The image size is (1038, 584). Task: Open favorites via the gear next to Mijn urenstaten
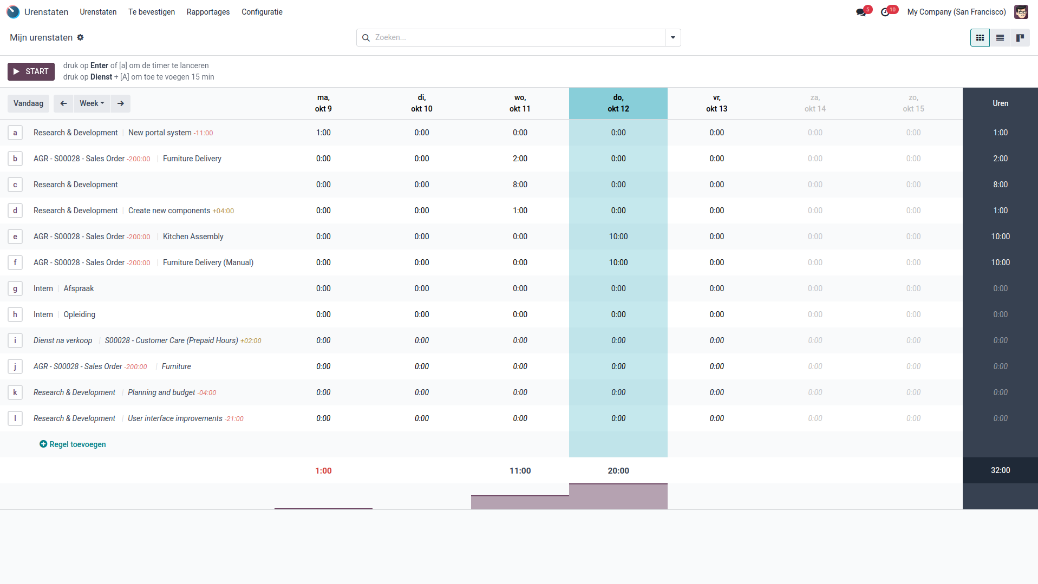[x=80, y=37]
